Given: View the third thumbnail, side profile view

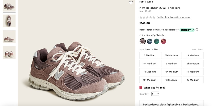Looking at the screenshot, I should click(9, 37).
